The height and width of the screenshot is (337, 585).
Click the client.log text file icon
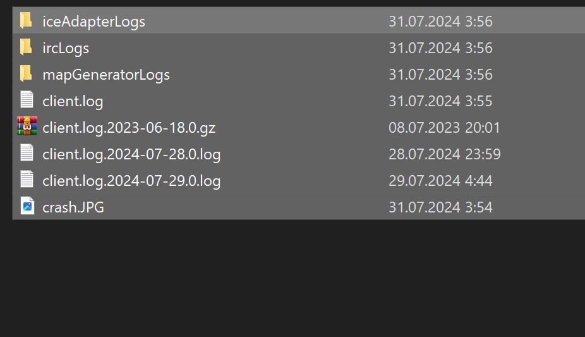click(27, 100)
